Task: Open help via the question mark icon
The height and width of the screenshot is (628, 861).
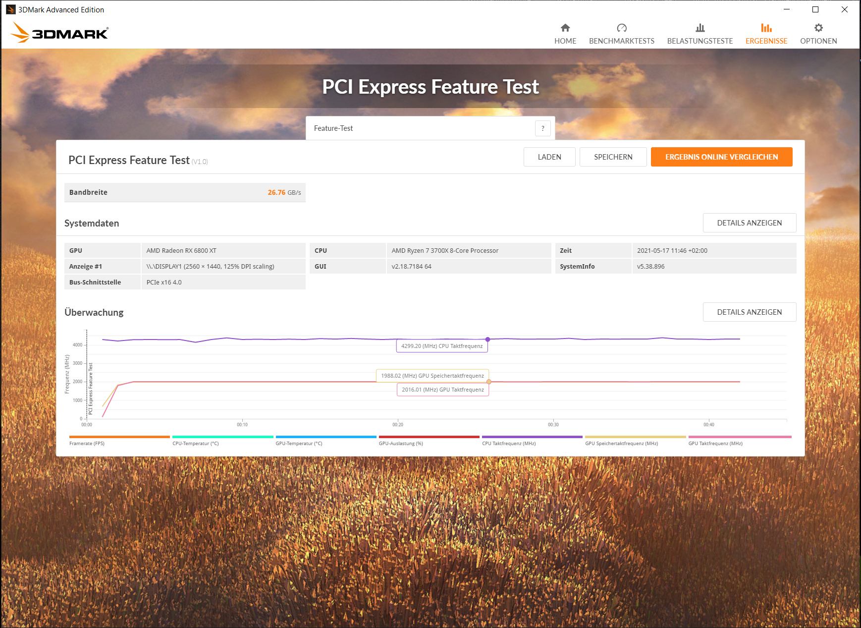Action: 543,128
